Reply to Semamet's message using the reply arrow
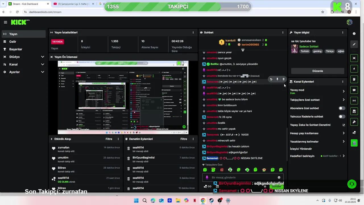Screen dimensions: 364x205 coord(271,79)
